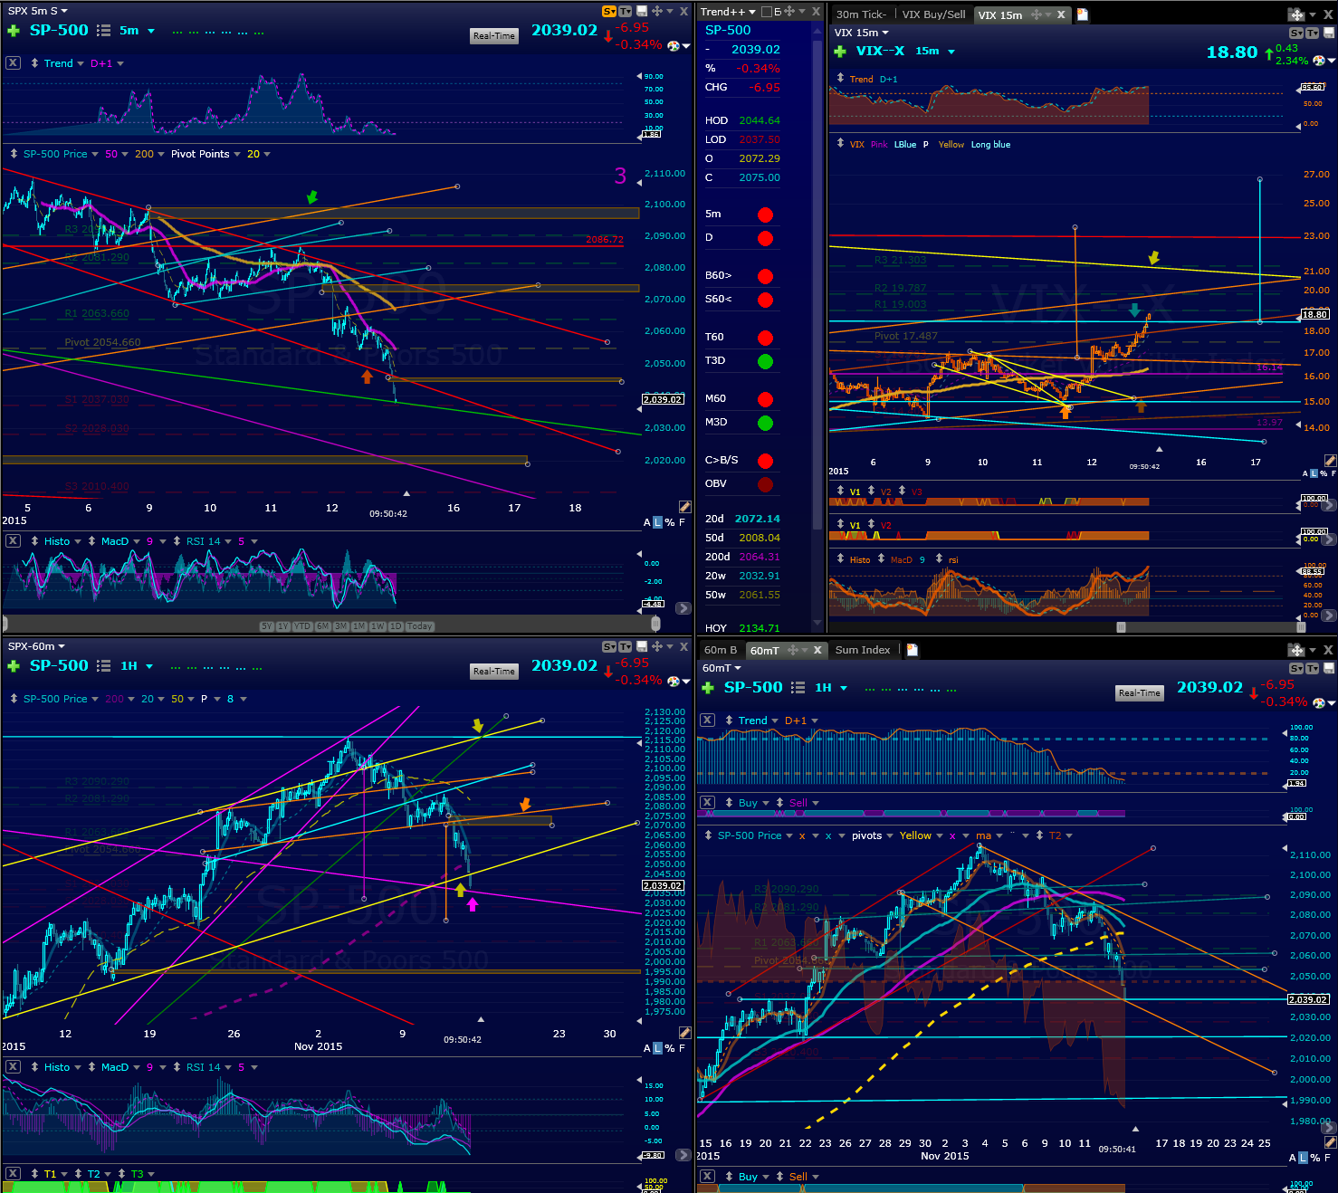This screenshot has width=1338, height=1193.
Task: Open the 1H interval dropdown in SPX-60m chart
Action: tap(149, 666)
